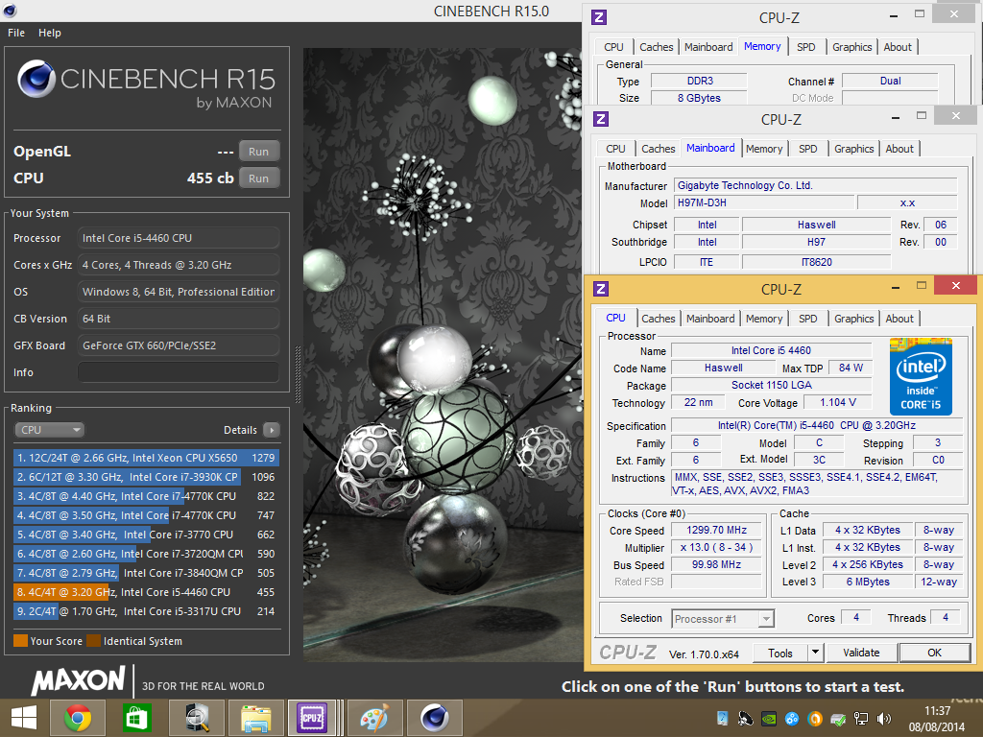The width and height of the screenshot is (983, 737).
Task: Click the taskbar clock 11:37
Action: point(937,711)
